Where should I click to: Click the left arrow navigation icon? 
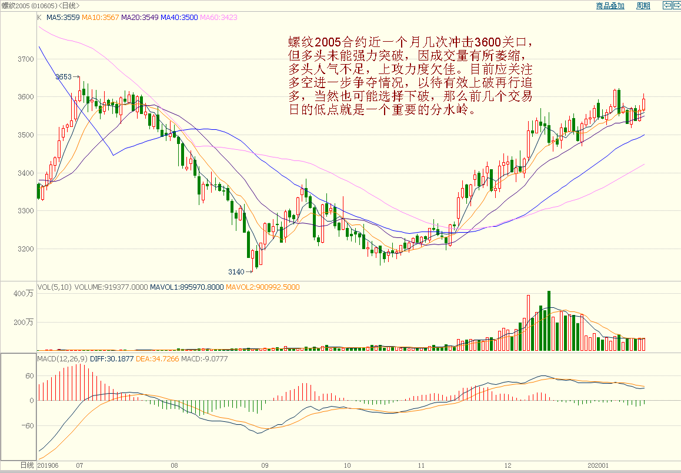667,5
